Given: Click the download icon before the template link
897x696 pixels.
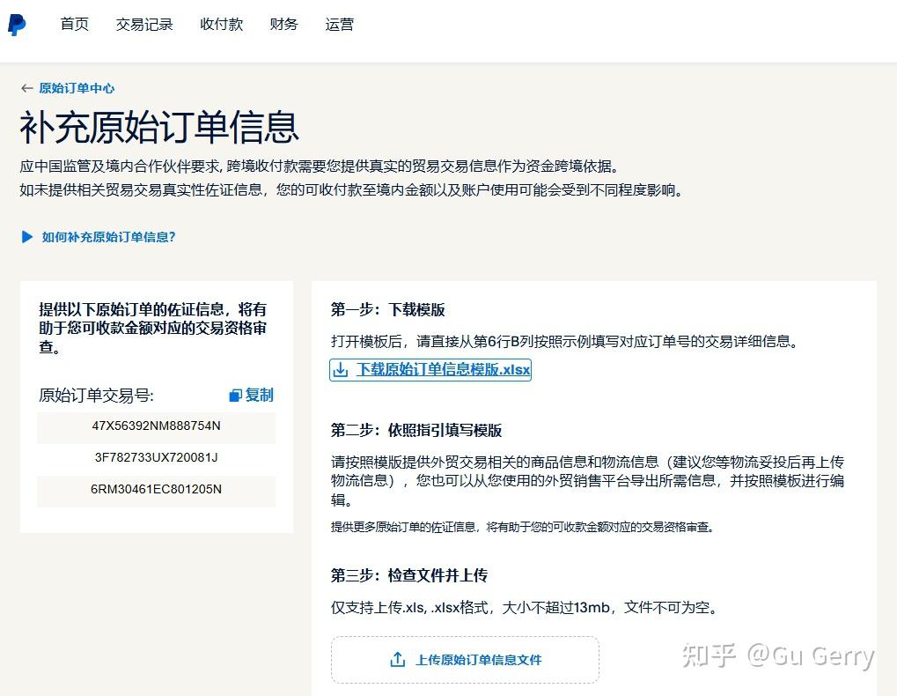Looking at the screenshot, I should (x=342, y=370).
